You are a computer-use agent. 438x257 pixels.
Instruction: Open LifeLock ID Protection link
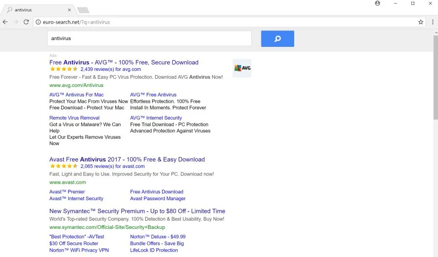coord(154,250)
